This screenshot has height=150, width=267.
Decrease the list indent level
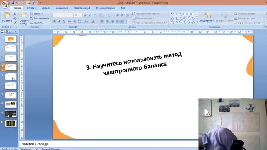coord(117,15)
